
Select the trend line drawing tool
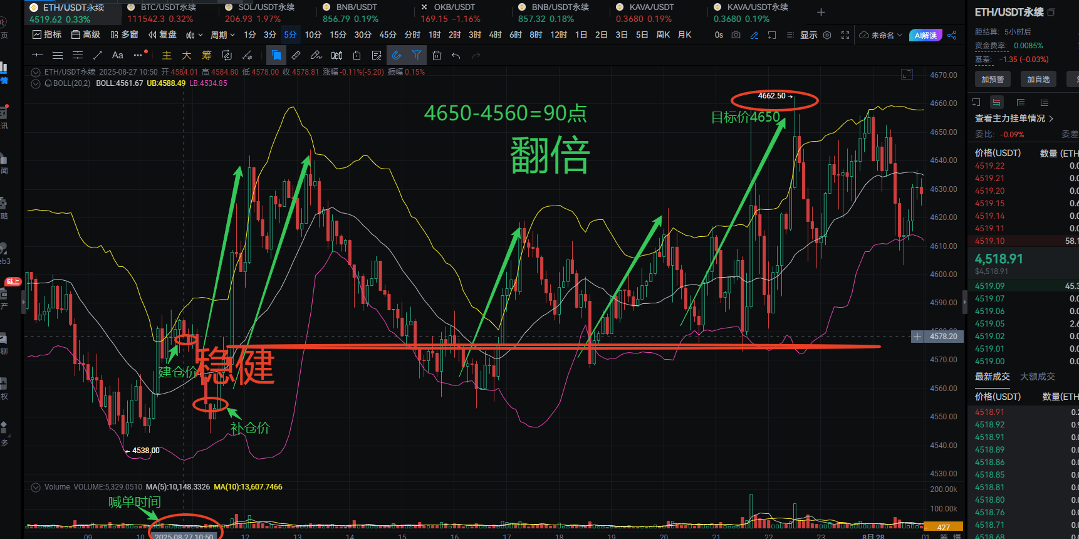[97, 55]
